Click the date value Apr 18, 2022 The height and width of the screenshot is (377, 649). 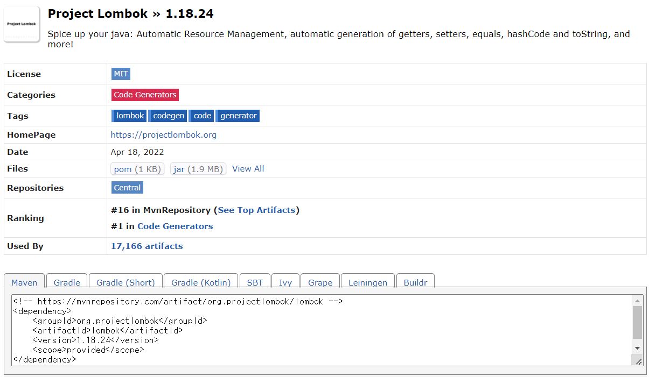(137, 152)
